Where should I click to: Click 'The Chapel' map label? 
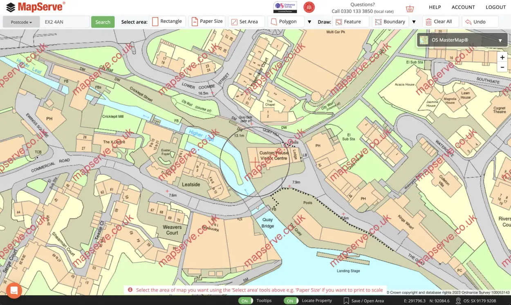tap(269, 103)
